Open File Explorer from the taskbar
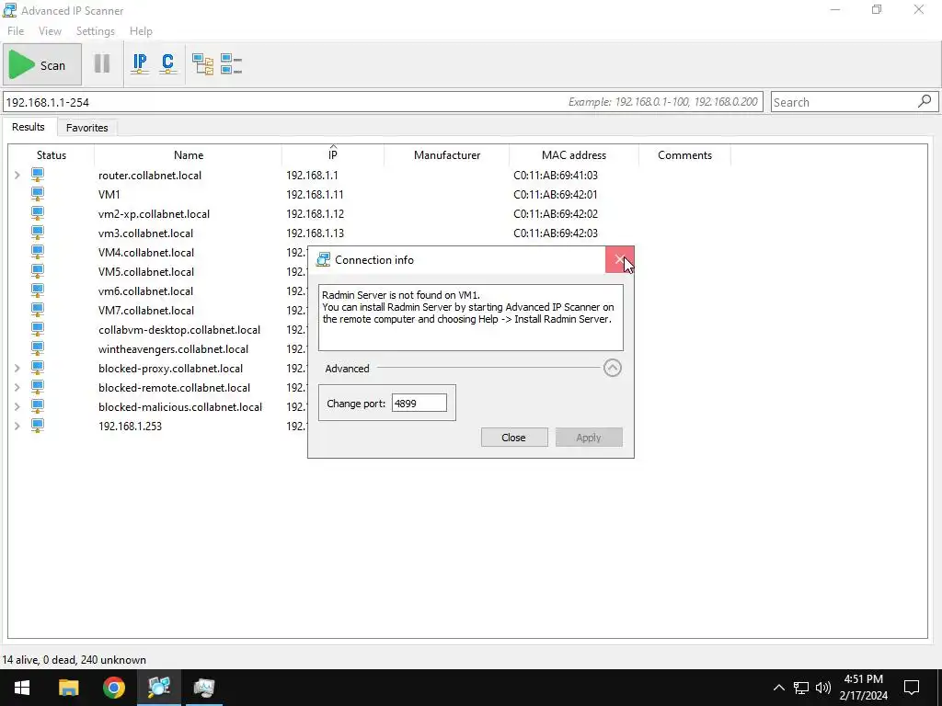 tap(68, 688)
